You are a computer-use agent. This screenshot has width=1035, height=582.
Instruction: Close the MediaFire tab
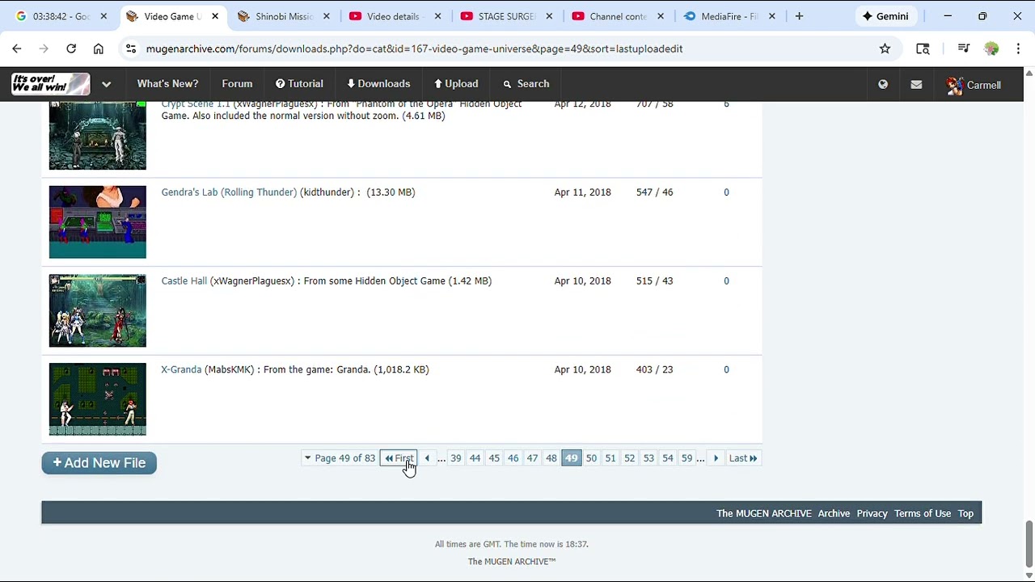pos(771,16)
